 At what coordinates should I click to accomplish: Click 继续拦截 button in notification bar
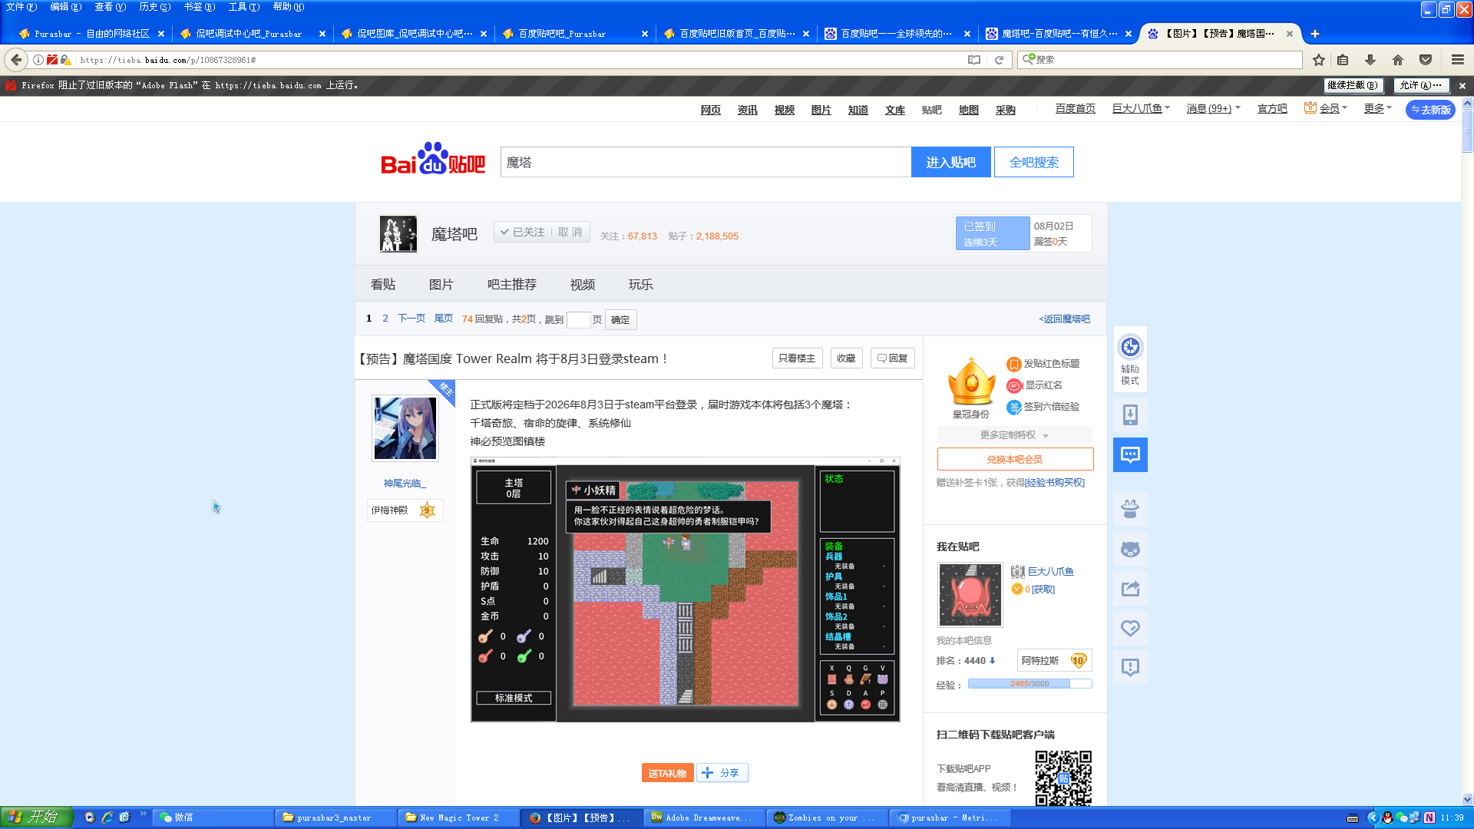[1353, 85]
